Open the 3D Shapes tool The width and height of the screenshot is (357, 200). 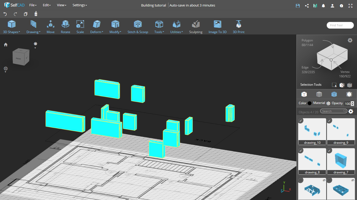pos(11,27)
